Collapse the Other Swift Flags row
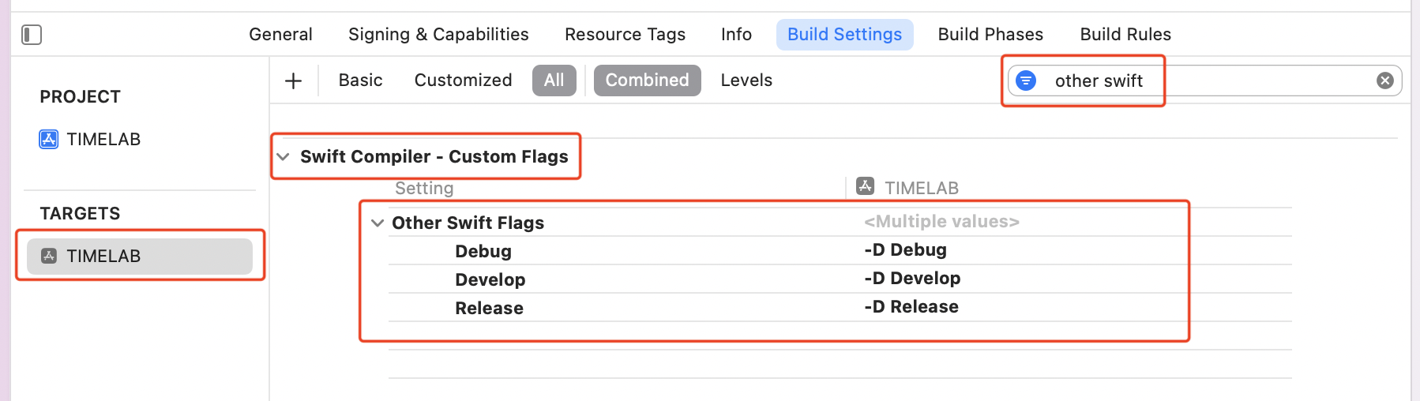Viewport: 1420px width, 401px height. pos(378,223)
